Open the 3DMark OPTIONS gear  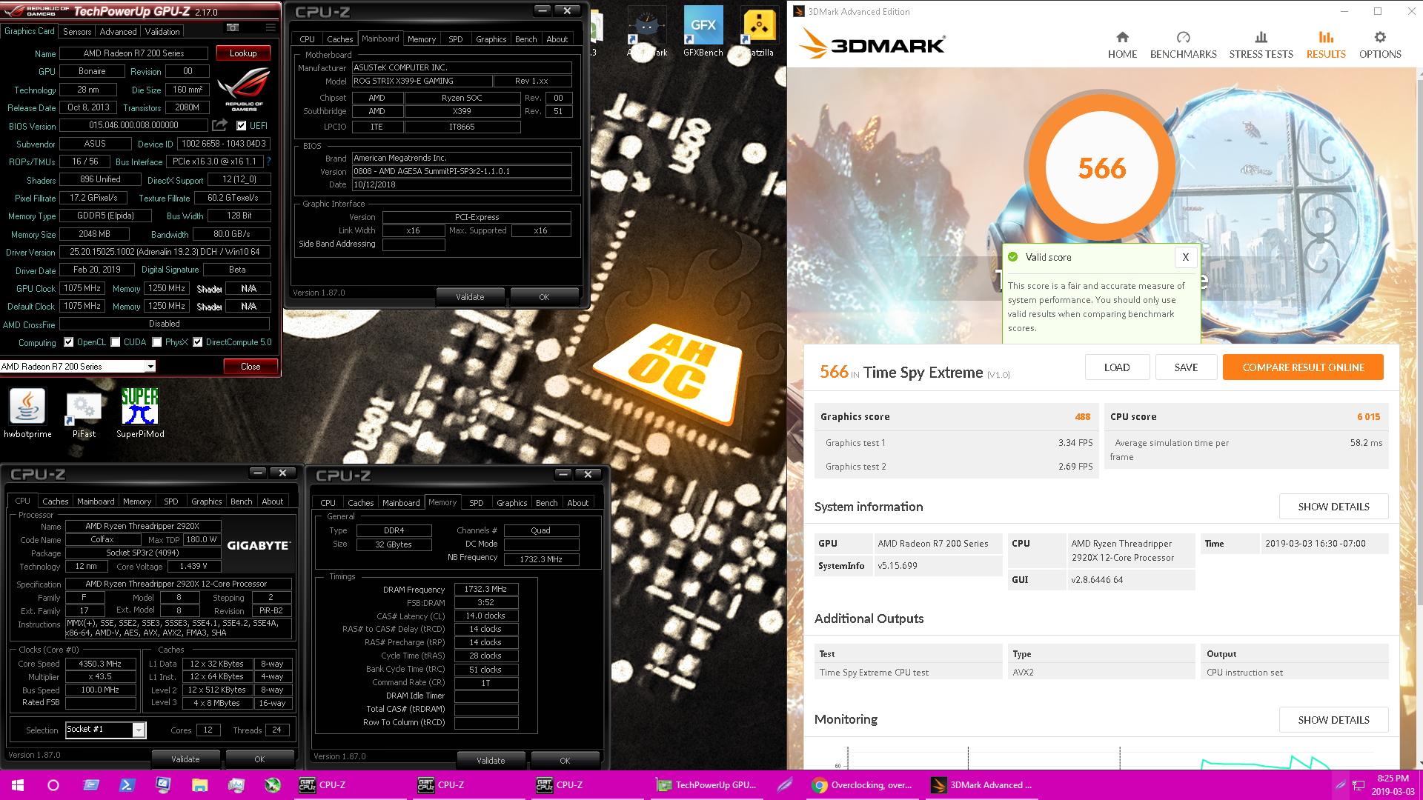(x=1380, y=45)
